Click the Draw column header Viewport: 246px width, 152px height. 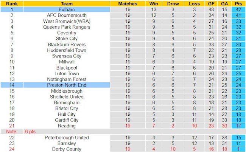[x=173, y=3]
